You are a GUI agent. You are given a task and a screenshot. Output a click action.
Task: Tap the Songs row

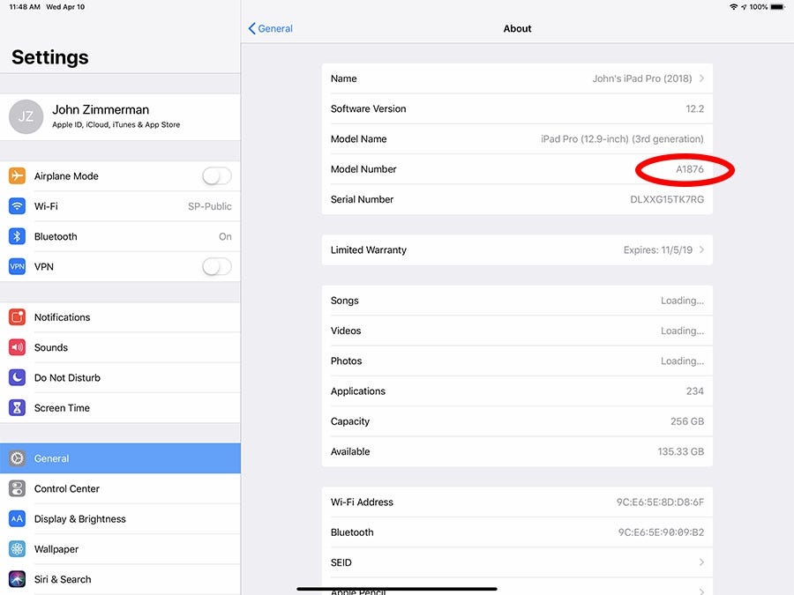click(517, 301)
